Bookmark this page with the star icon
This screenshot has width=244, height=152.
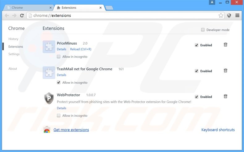[x=221, y=15]
